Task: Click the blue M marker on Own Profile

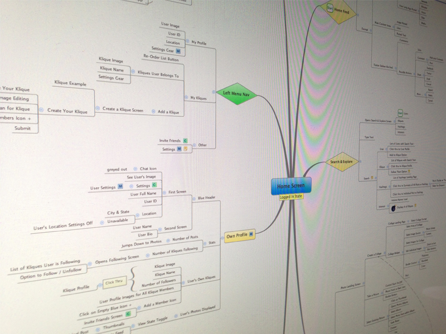Action: click(x=251, y=235)
